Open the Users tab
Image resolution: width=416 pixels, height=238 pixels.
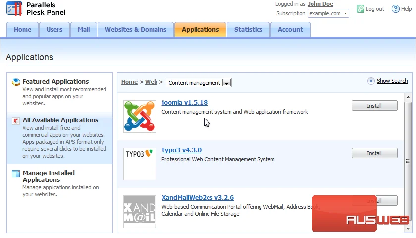54,29
